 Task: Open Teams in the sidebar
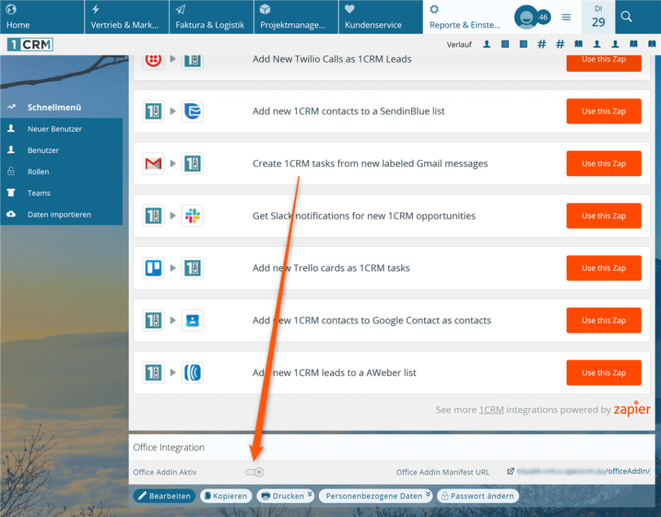[39, 193]
